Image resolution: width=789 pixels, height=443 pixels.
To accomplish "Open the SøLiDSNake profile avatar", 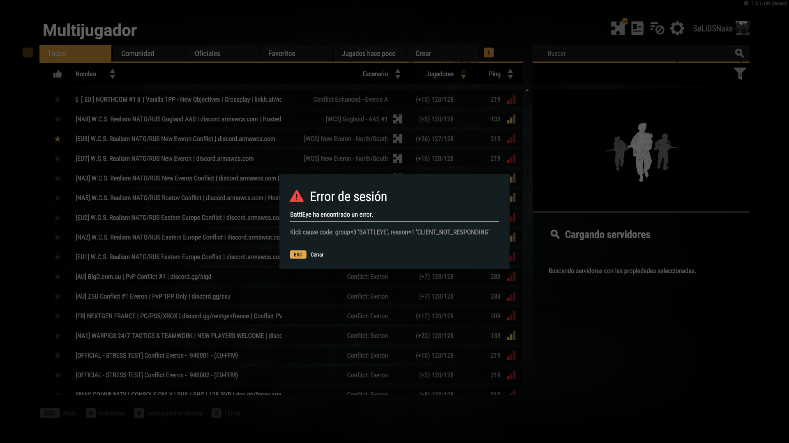I will click(x=743, y=28).
